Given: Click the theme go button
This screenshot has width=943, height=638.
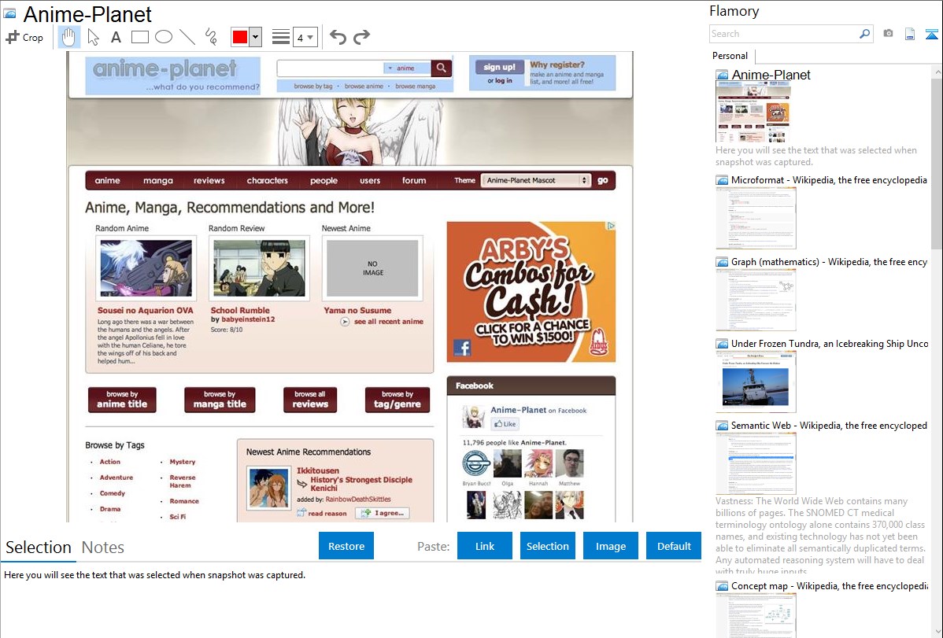Looking at the screenshot, I should pyautogui.click(x=603, y=180).
